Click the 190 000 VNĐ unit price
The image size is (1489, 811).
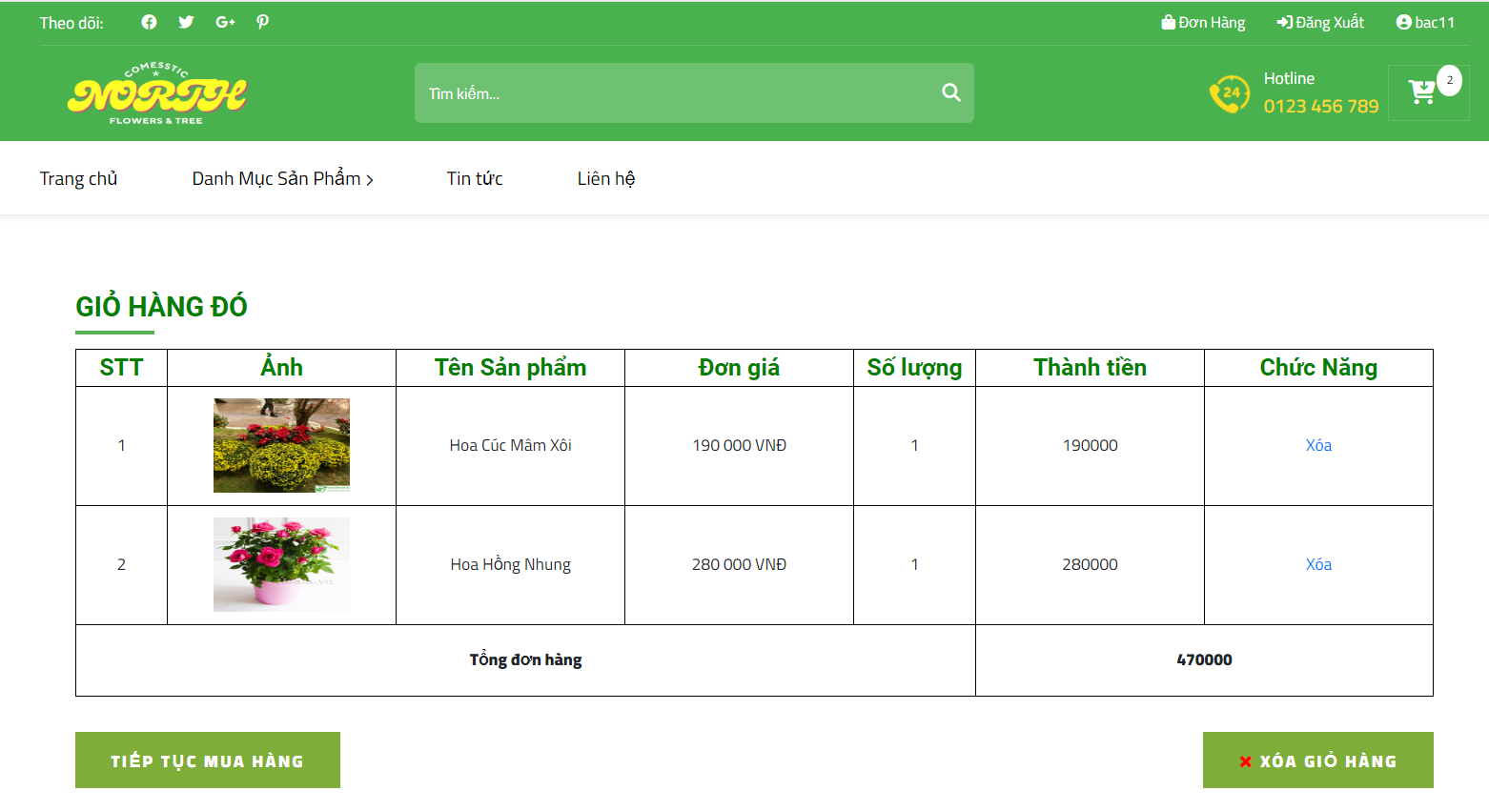tap(739, 445)
